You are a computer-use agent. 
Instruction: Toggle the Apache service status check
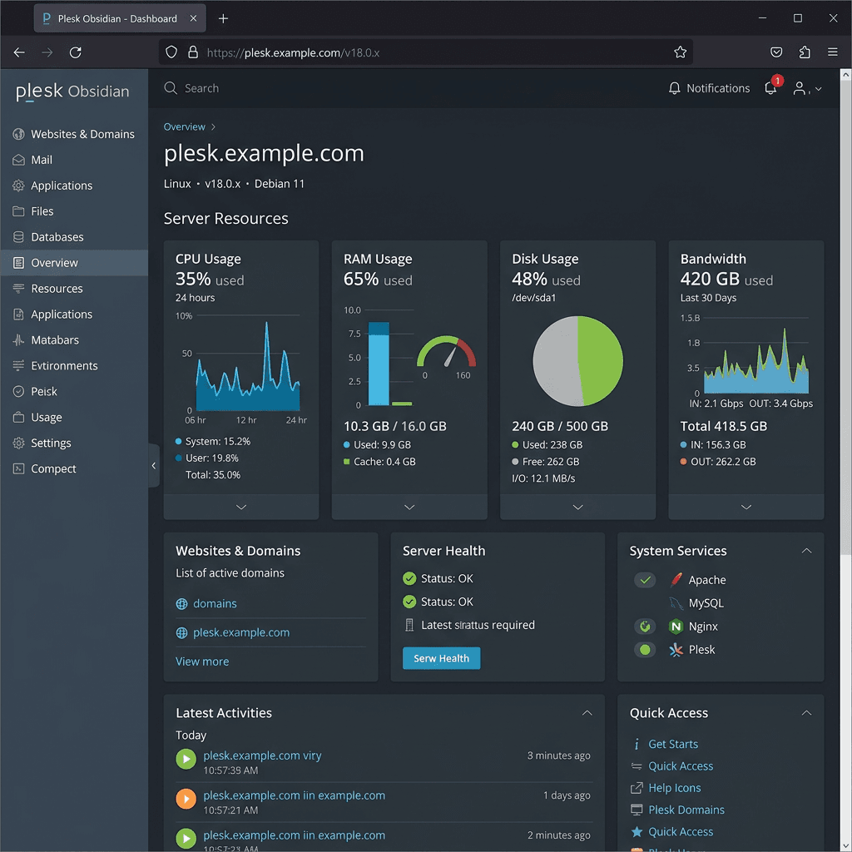click(645, 580)
